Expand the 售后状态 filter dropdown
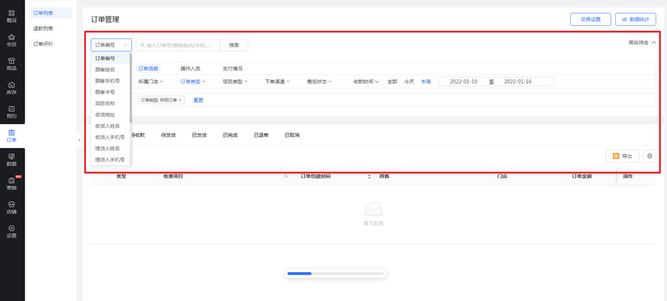Screen dimensions: 667x301 tap(319, 81)
